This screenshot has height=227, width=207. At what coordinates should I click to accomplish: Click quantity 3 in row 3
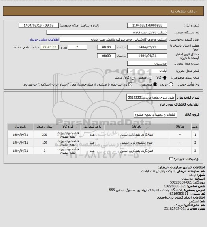tap(45, 151)
